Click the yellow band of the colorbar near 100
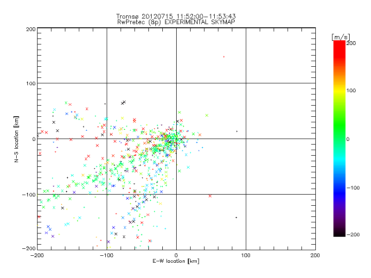371x278 pixels. [339, 90]
